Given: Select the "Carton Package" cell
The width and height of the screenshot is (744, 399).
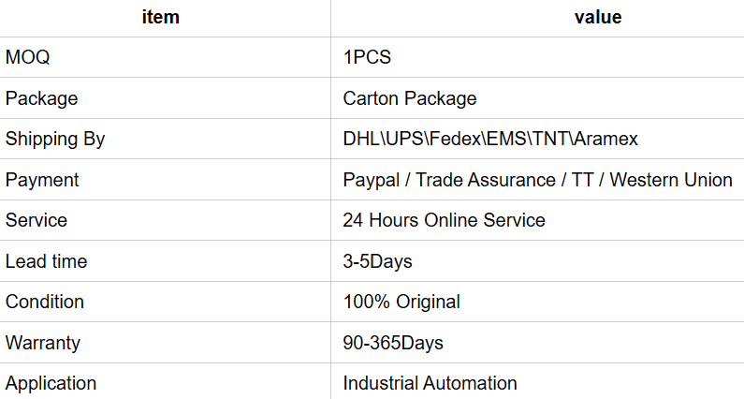Looking at the screenshot, I should [410, 98].
